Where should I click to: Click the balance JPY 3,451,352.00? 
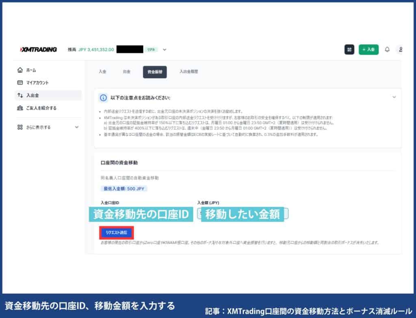click(x=96, y=49)
